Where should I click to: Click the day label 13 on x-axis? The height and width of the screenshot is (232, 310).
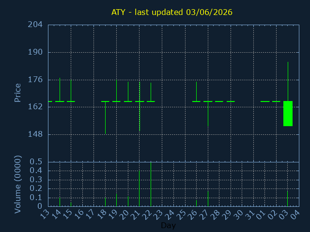pyautogui.click(x=45, y=215)
